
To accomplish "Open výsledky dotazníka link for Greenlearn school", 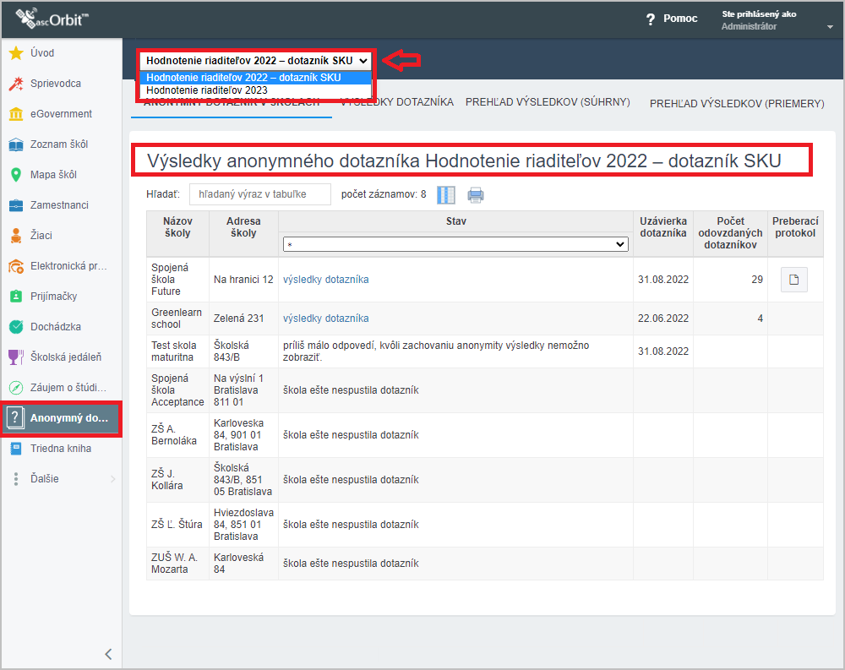I will click(x=325, y=319).
